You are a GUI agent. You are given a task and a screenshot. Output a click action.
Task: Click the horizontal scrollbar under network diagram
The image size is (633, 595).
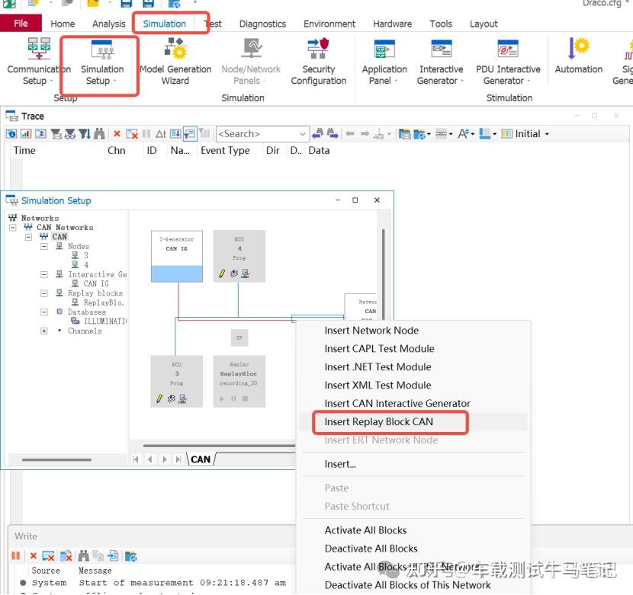(219, 446)
